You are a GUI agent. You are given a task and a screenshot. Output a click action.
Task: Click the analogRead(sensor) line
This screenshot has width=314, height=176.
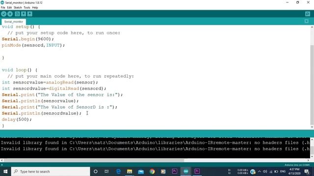(x=50, y=82)
